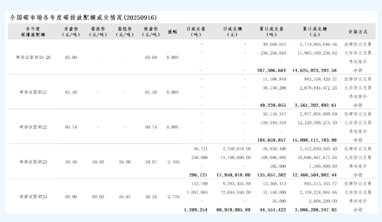Click the table title ending in (20250916)
Image resolution: width=382 pixels, height=222 pixels.
[x=83, y=17]
